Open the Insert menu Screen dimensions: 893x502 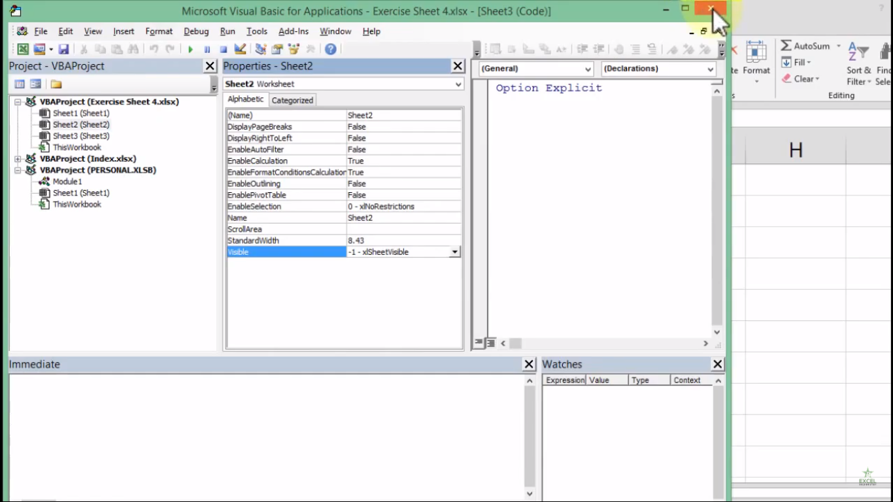tap(124, 31)
